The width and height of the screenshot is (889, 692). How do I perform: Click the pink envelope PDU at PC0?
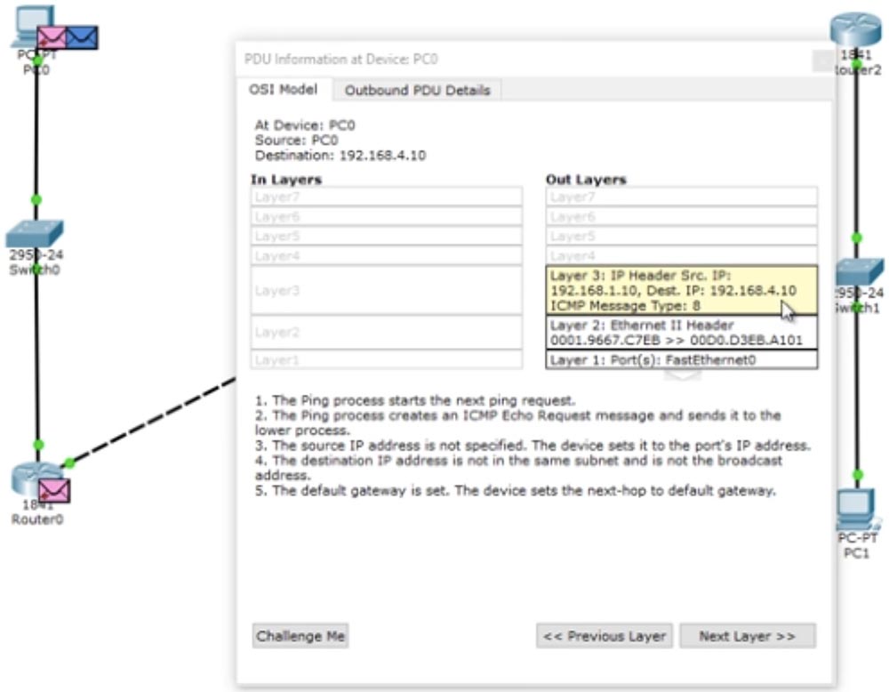coord(52,37)
